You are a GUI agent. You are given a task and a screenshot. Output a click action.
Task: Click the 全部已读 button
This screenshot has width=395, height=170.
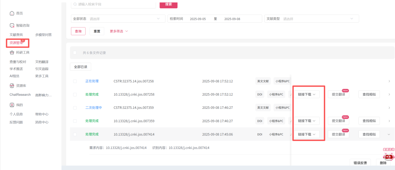point(80,67)
